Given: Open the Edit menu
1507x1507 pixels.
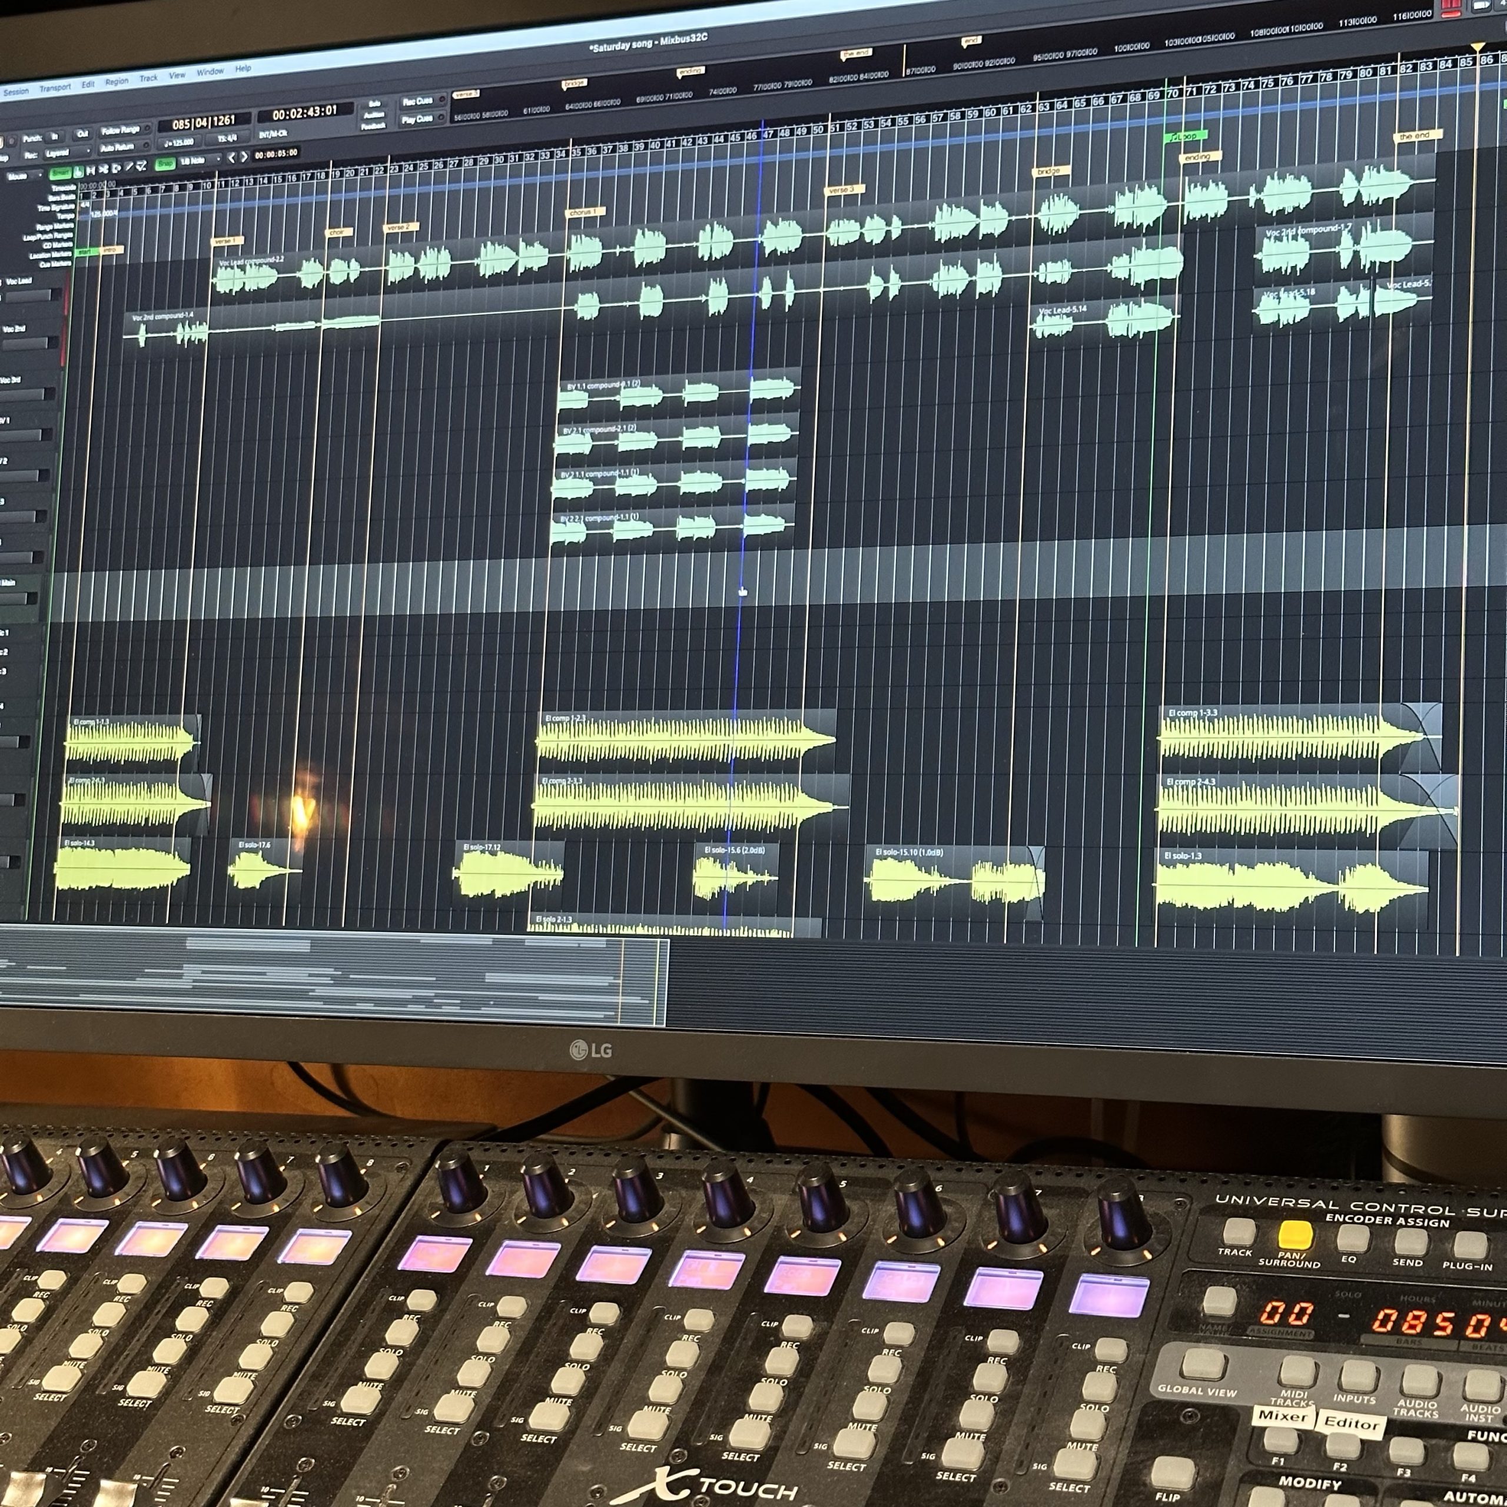Looking at the screenshot, I should (88, 85).
